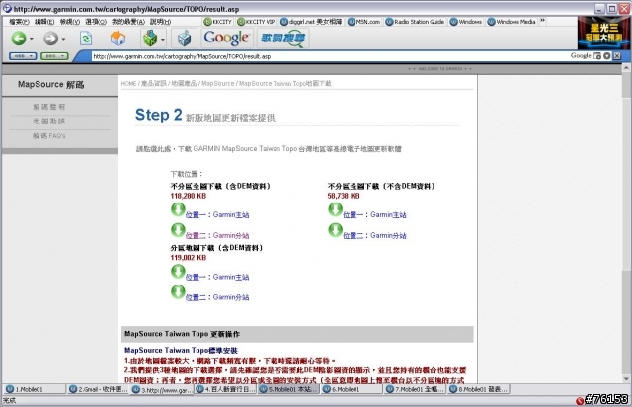Viewport: 632px width, 407px height.
Task: Click download arrow for 118,280 KB Garmin主站
Action: [x=178, y=209]
